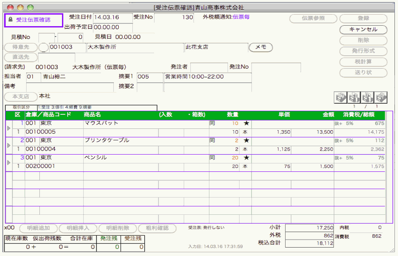The width and height of the screenshot is (398, 256).
Task: Click the 登録 button
Action: 363,18
